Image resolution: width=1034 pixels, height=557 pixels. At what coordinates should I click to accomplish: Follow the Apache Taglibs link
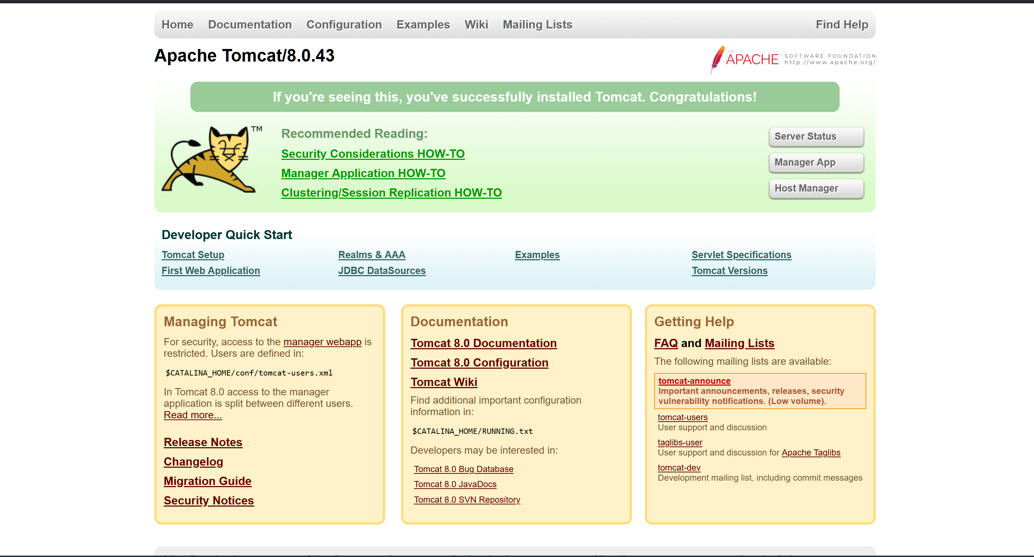[x=811, y=453]
